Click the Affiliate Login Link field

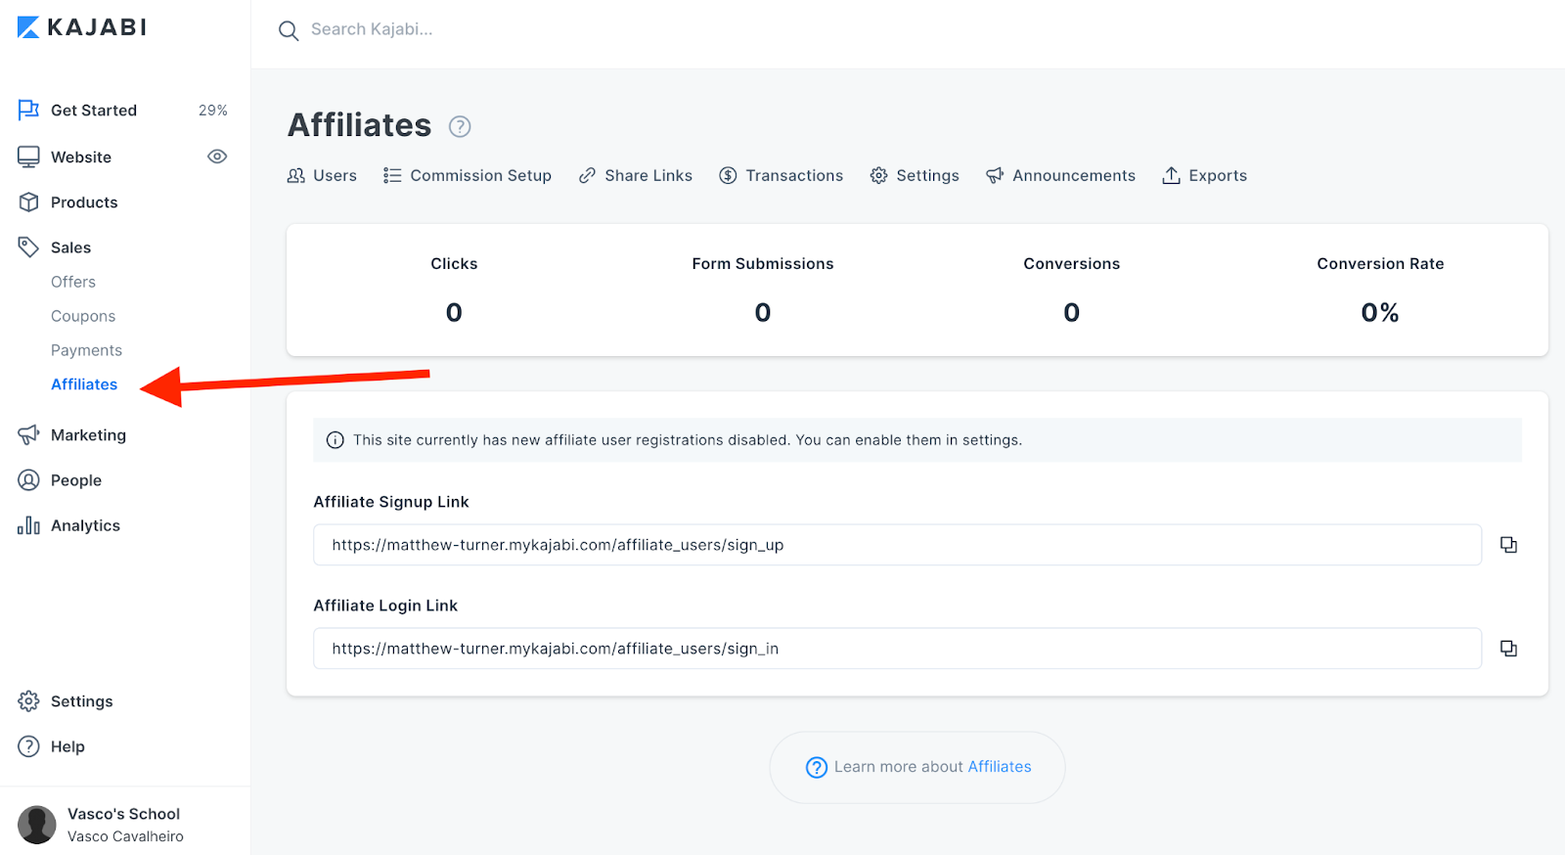tap(897, 649)
